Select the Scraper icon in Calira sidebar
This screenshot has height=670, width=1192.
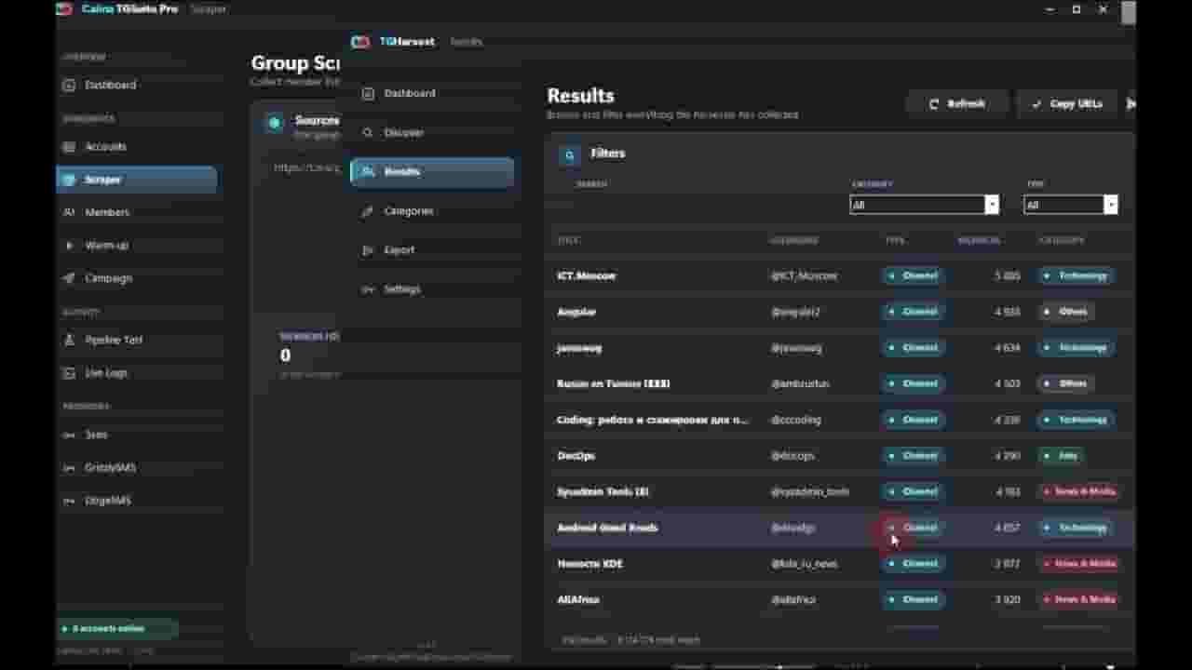(x=69, y=180)
